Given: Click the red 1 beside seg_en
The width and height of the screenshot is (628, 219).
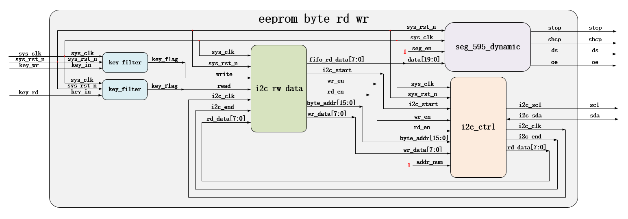Looking at the screenshot, I should pyautogui.click(x=405, y=52).
